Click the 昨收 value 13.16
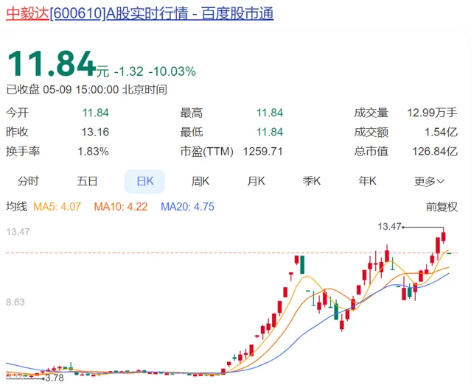 (95, 132)
